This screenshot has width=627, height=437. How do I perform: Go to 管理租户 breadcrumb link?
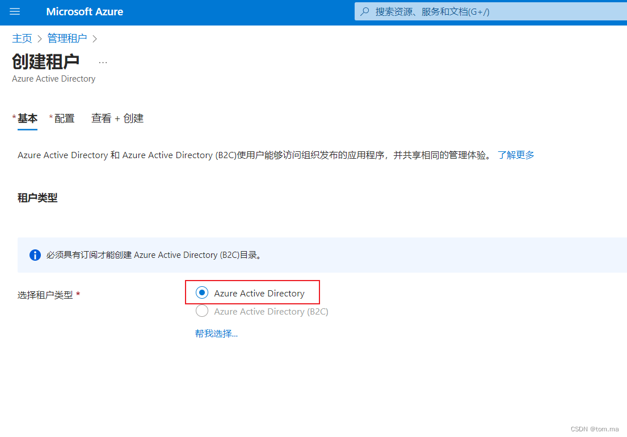click(x=67, y=39)
